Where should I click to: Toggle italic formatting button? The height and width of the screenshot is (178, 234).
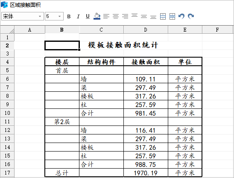click(x=78, y=16)
